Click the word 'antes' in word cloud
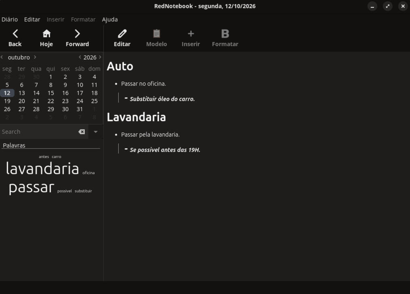This screenshot has width=410, height=294. click(x=44, y=157)
